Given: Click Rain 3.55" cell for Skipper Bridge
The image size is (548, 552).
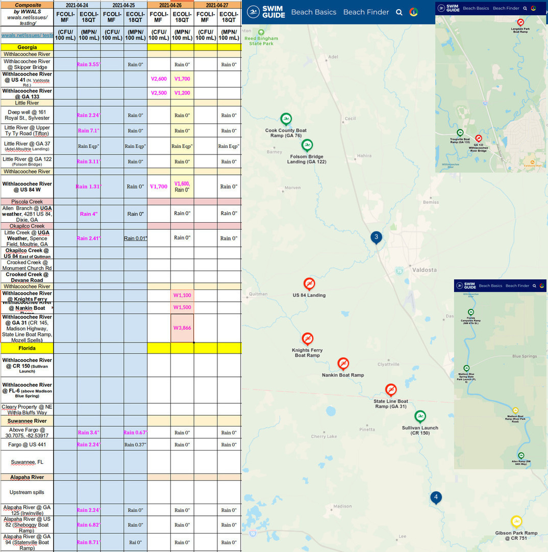Looking at the screenshot, I should click(x=88, y=64).
